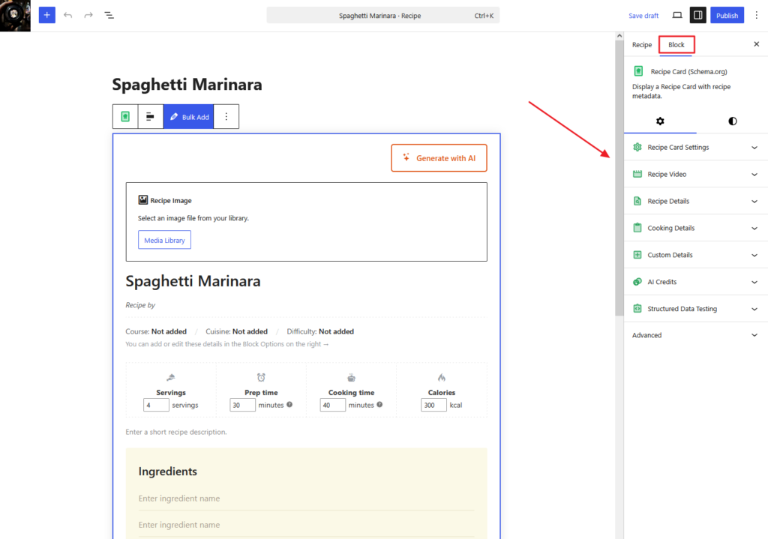Open the Media Library
The height and width of the screenshot is (539, 768).
coord(164,240)
